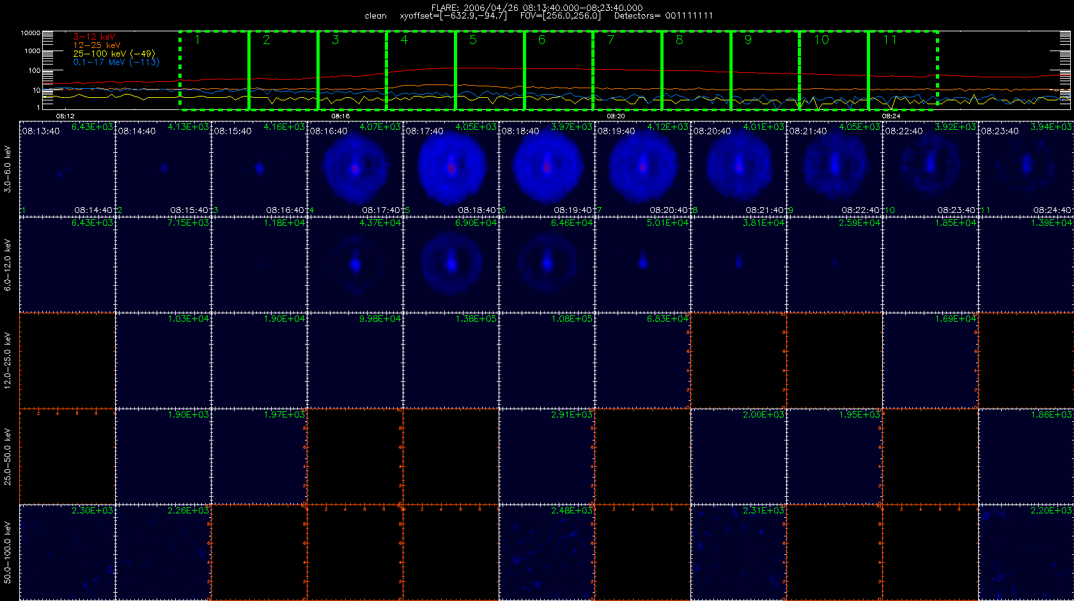Click the '7.15E+03' peak value label
Viewport: 1074px width, 601px height.
coord(189,222)
